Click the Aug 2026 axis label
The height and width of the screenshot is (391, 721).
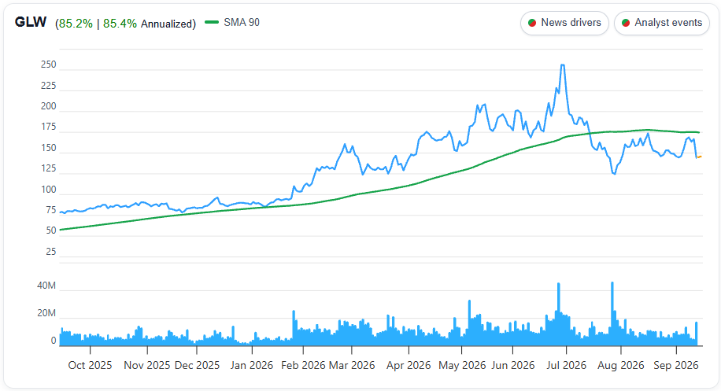click(621, 365)
